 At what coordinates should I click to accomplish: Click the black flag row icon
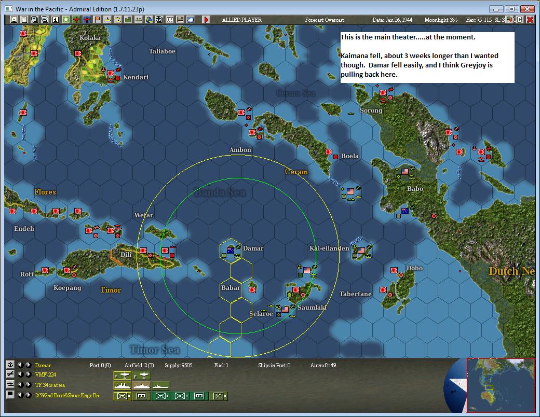tap(10, 395)
